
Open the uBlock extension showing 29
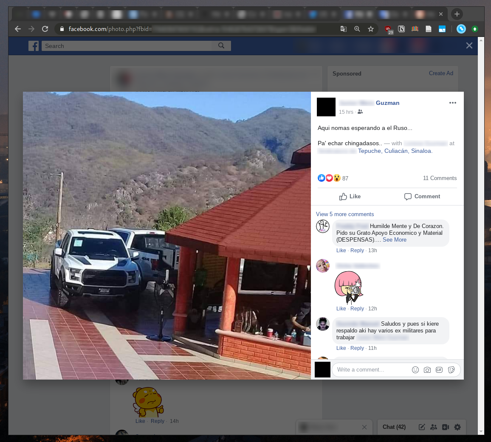coord(389,29)
